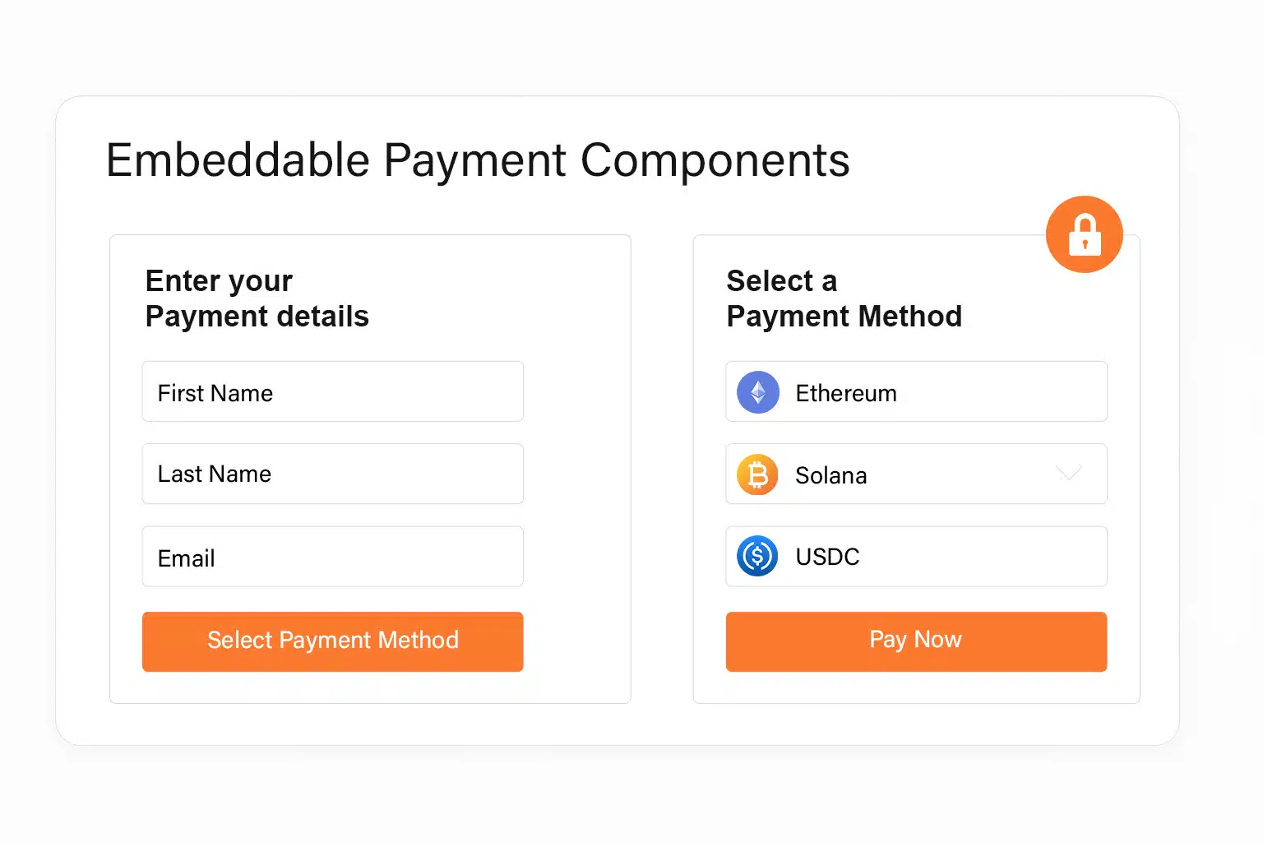1263x842 pixels.
Task: Click the 'Select a Payment Method' heading
Action: 844,298
